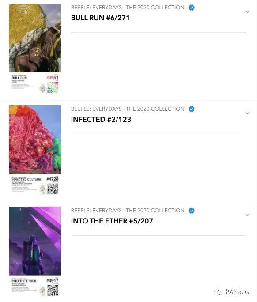This screenshot has width=257, height=302.
Task: Open collection link above BULL RUN title
Action: pyautogui.click(x=128, y=8)
